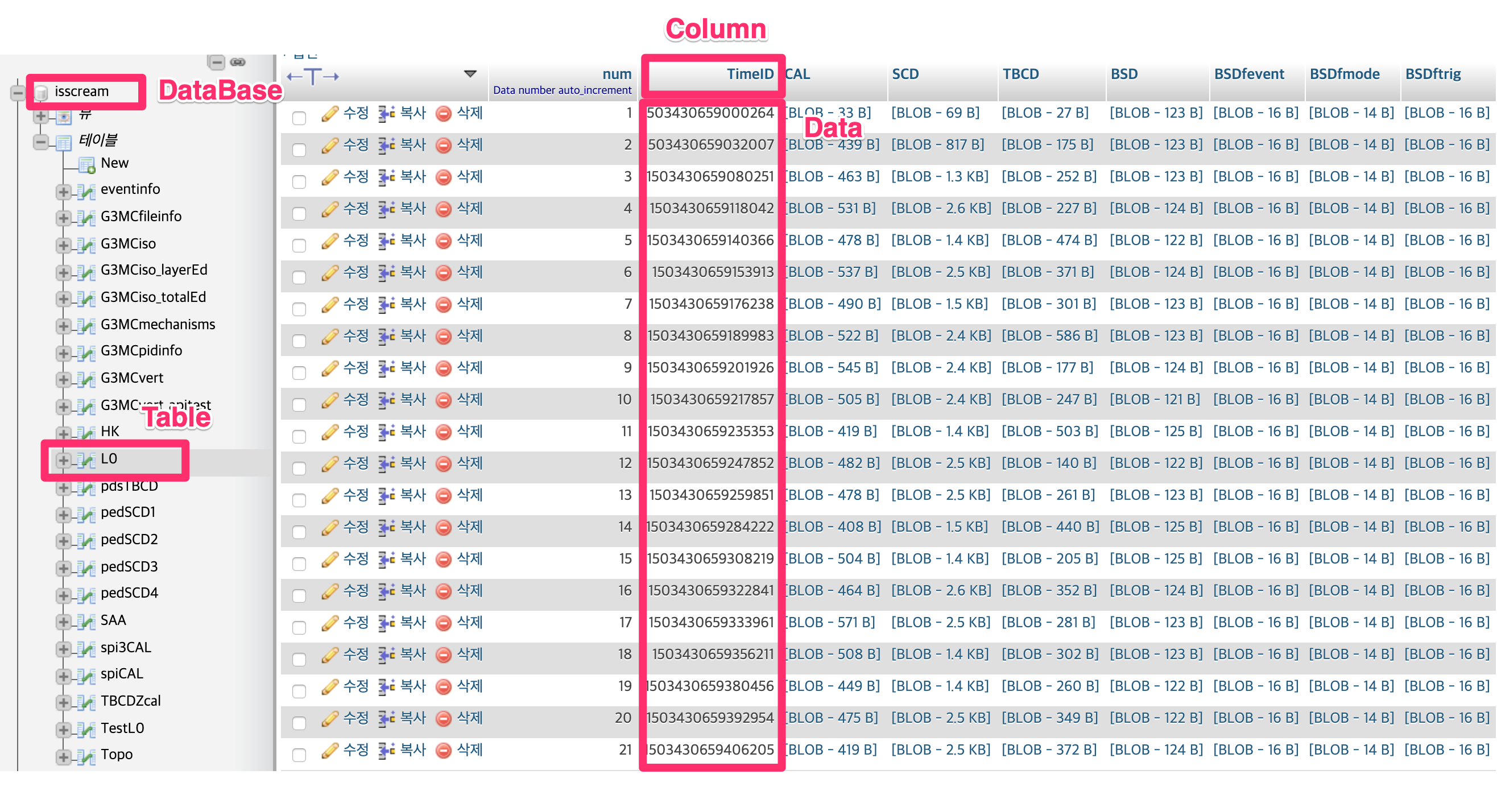Collapse the isscream database tree
Screen dimensions: 1497x795
click(x=18, y=92)
